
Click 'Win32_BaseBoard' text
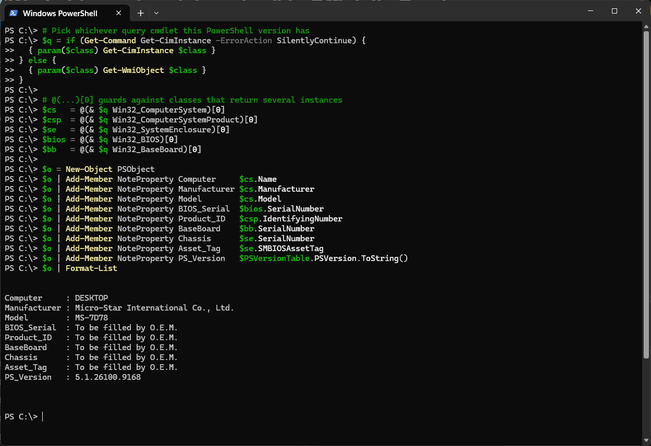click(x=148, y=150)
